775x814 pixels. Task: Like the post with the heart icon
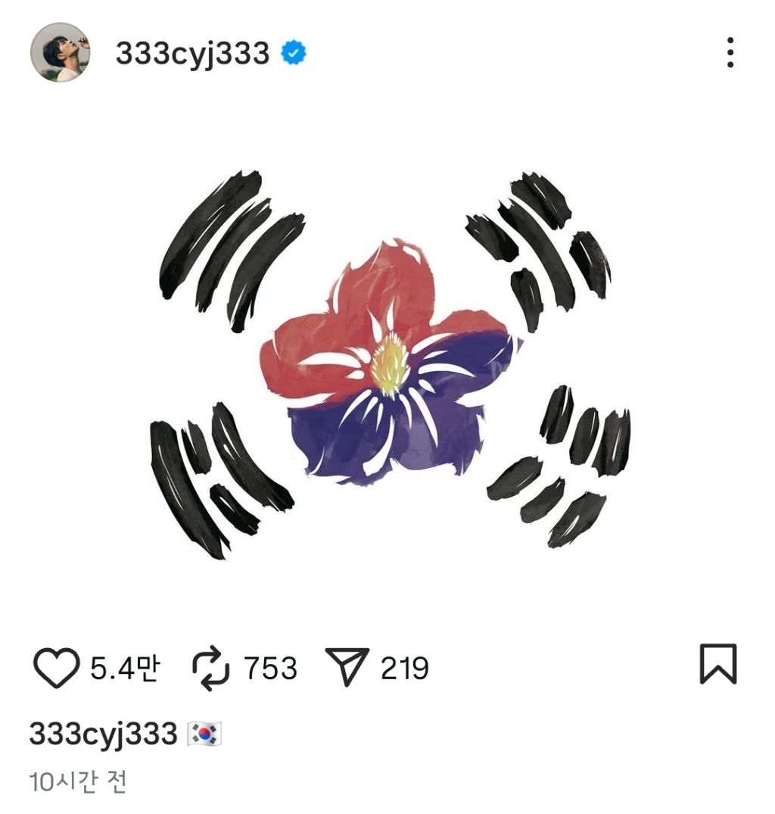click(56, 667)
